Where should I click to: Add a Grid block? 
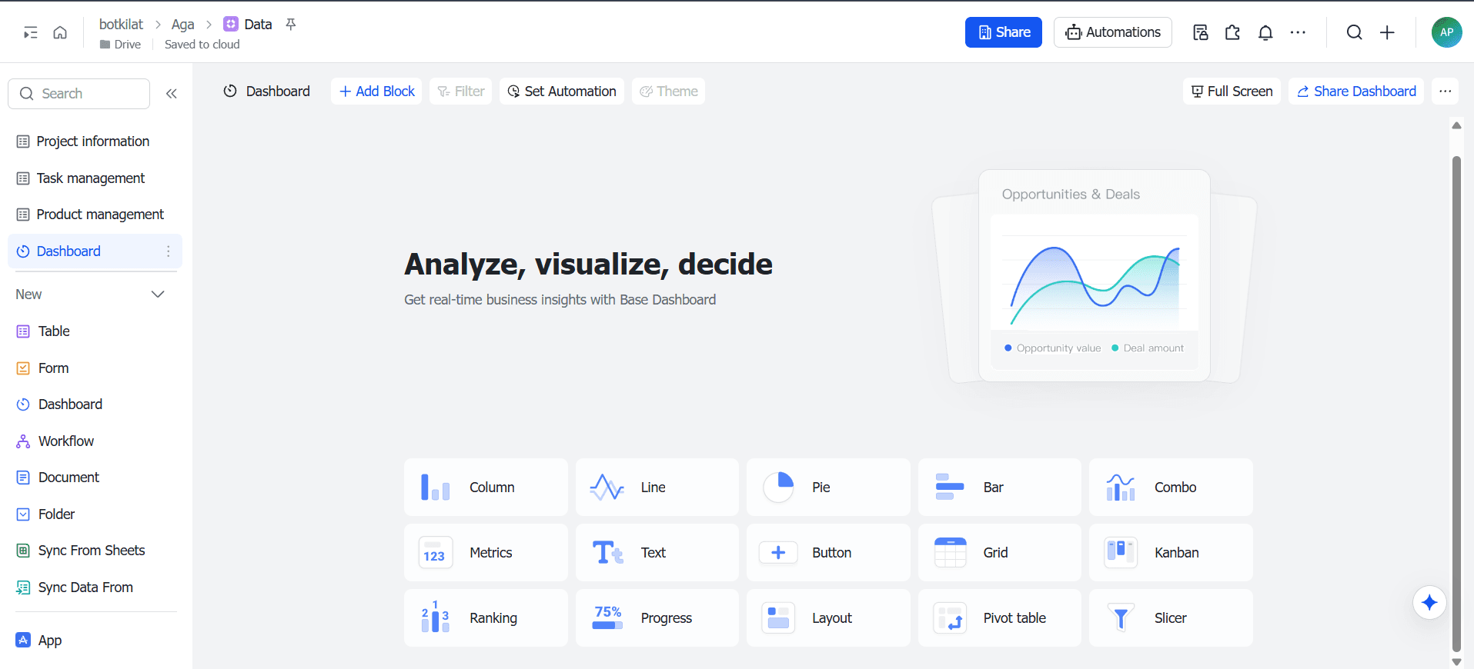(x=1000, y=553)
